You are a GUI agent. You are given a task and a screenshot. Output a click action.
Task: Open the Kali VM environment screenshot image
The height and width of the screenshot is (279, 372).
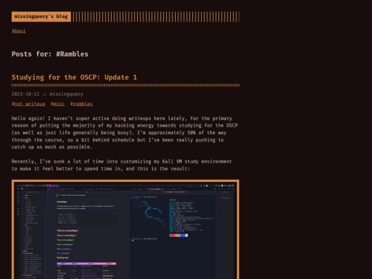125,229
